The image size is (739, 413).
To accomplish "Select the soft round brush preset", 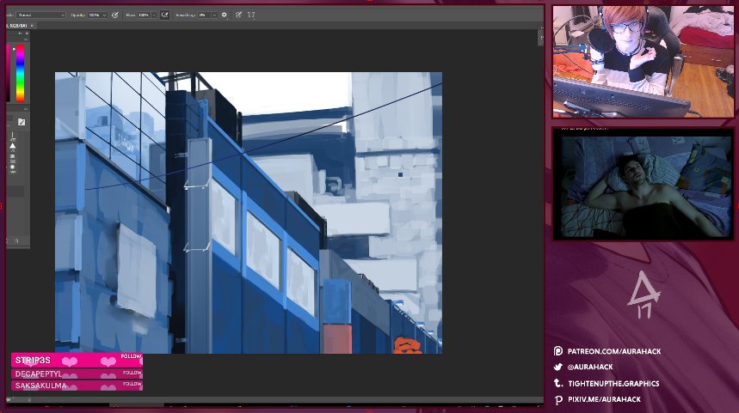I will (12, 167).
